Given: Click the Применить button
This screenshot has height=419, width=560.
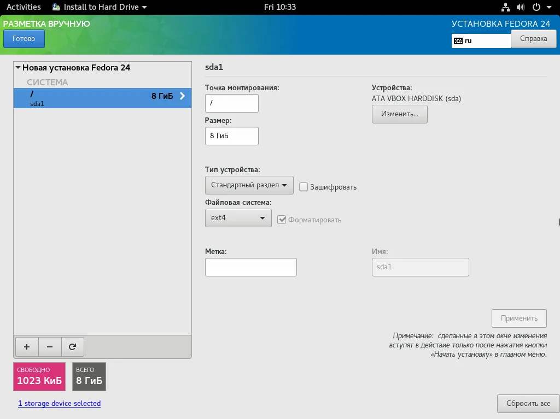Looking at the screenshot, I should (x=519, y=318).
